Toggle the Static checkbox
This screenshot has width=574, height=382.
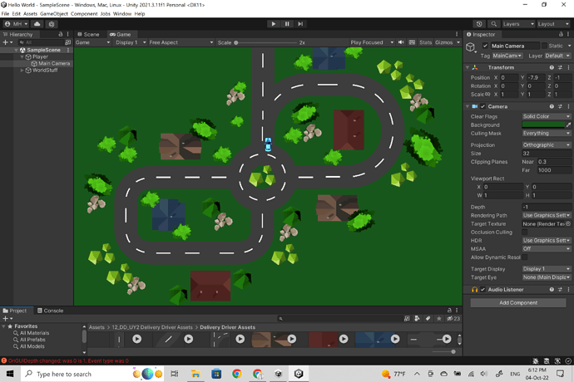click(544, 46)
